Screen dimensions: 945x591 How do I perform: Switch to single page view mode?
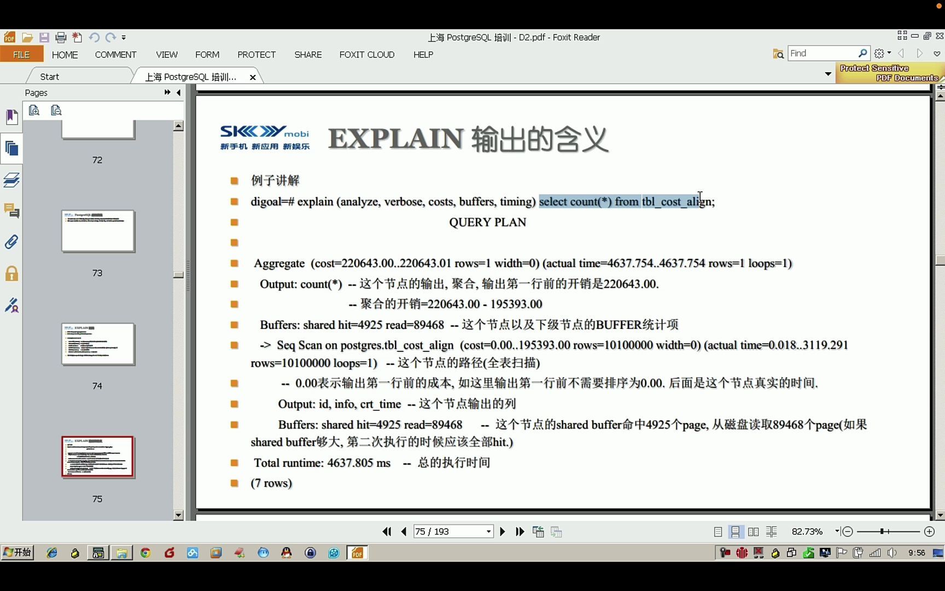(717, 531)
